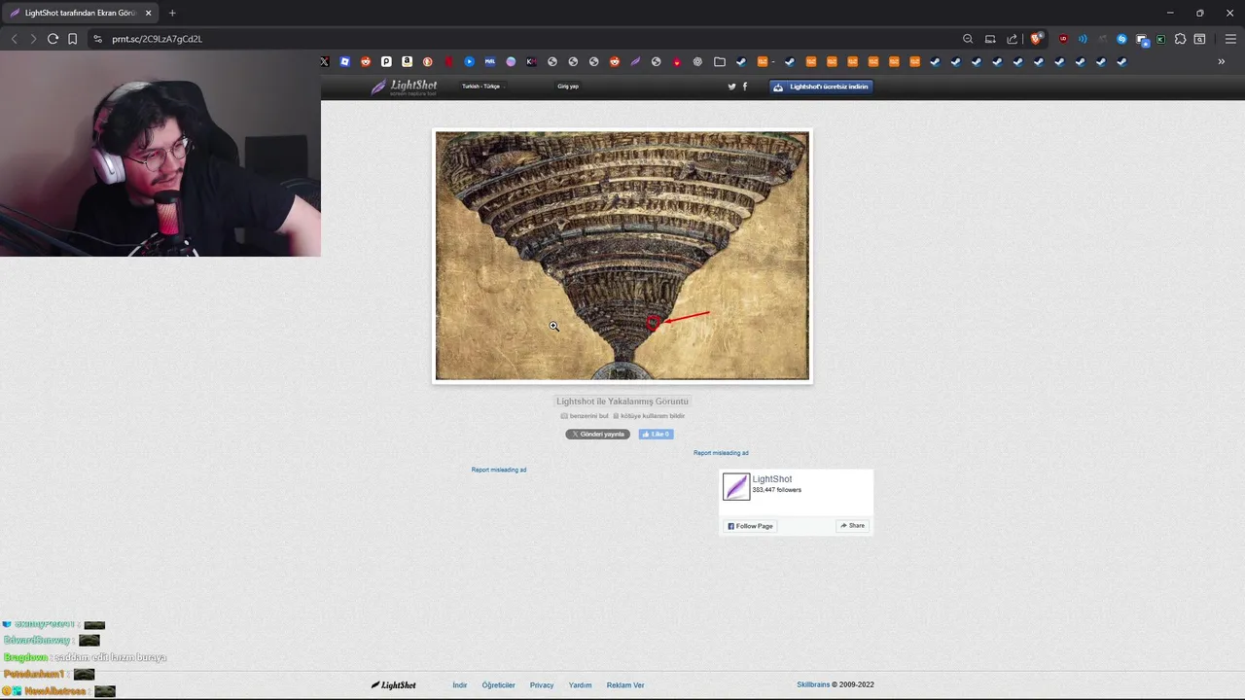Viewport: 1245px width, 700px height.
Task: Open the extensions puzzle-piece menu
Action: [1180, 39]
